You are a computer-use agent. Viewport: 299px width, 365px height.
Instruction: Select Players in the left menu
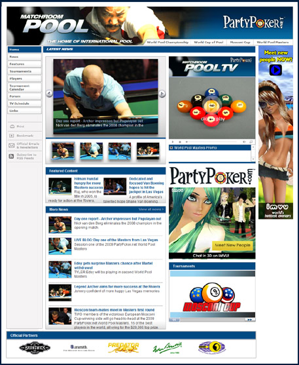24,79
